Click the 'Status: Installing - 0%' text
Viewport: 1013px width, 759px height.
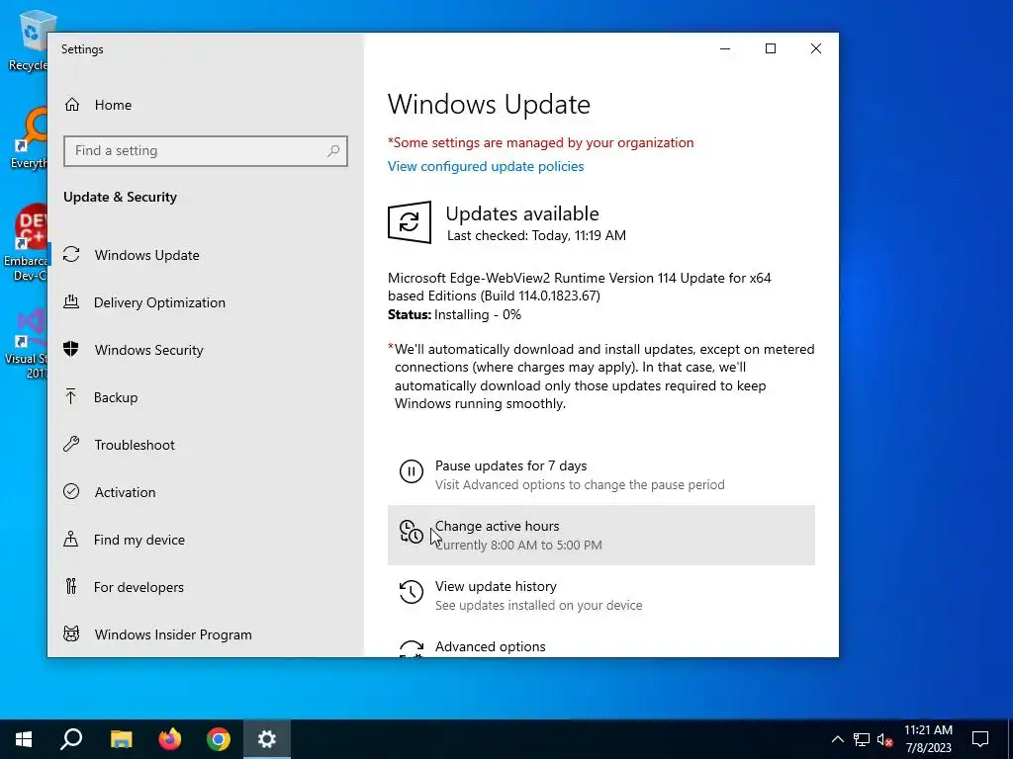click(x=454, y=315)
